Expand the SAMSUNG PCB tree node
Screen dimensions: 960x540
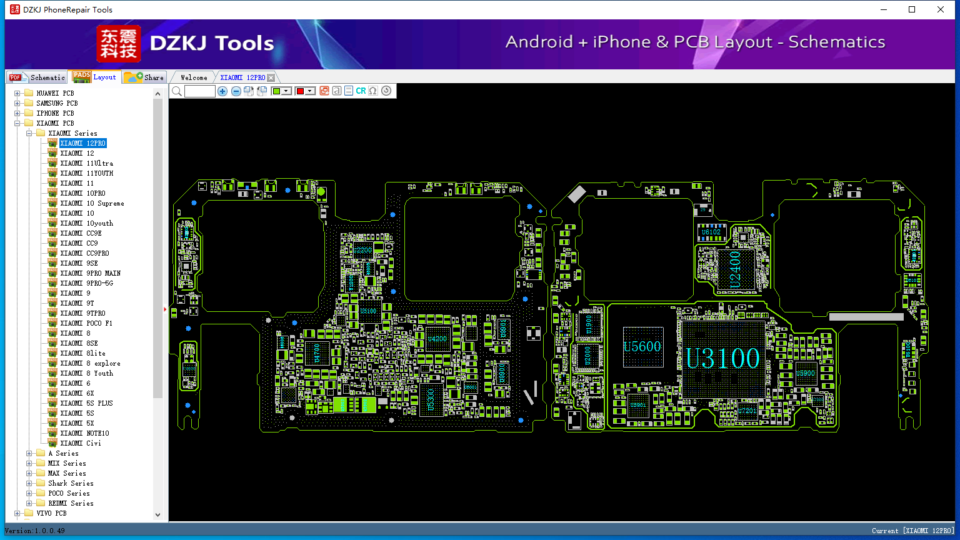tap(17, 103)
